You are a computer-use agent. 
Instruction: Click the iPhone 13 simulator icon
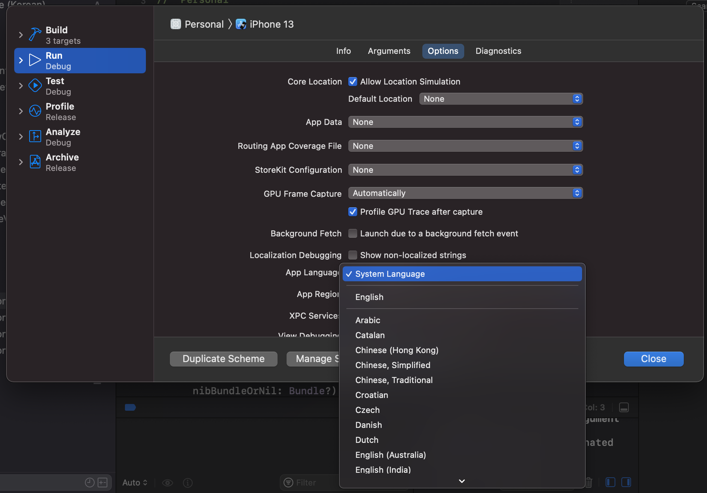click(241, 24)
